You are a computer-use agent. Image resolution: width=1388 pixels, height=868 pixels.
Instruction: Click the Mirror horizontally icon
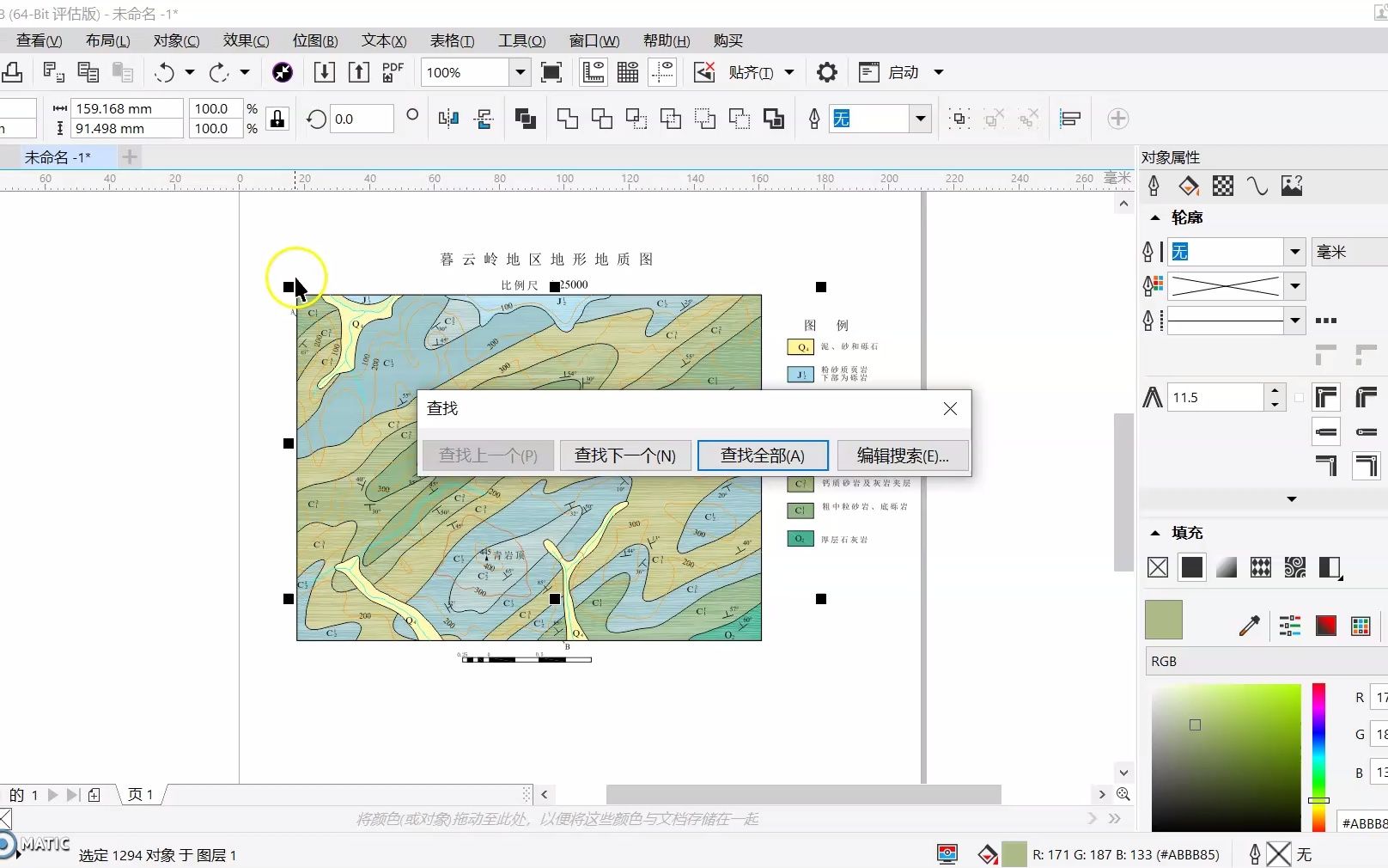[x=448, y=119]
